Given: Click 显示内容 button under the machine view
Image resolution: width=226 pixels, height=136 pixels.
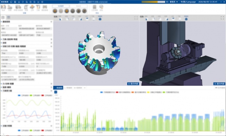Looking at the screenshot, I should pos(219,84).
